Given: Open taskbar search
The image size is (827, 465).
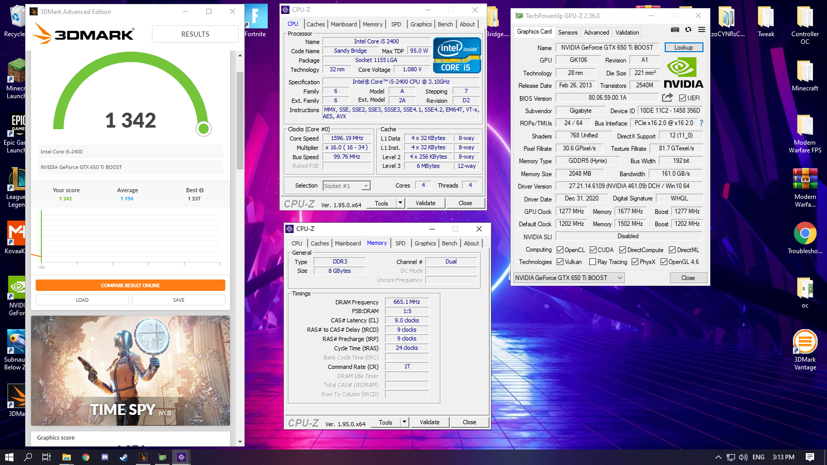Looking at the screenshot, I should tap(28, 457).
